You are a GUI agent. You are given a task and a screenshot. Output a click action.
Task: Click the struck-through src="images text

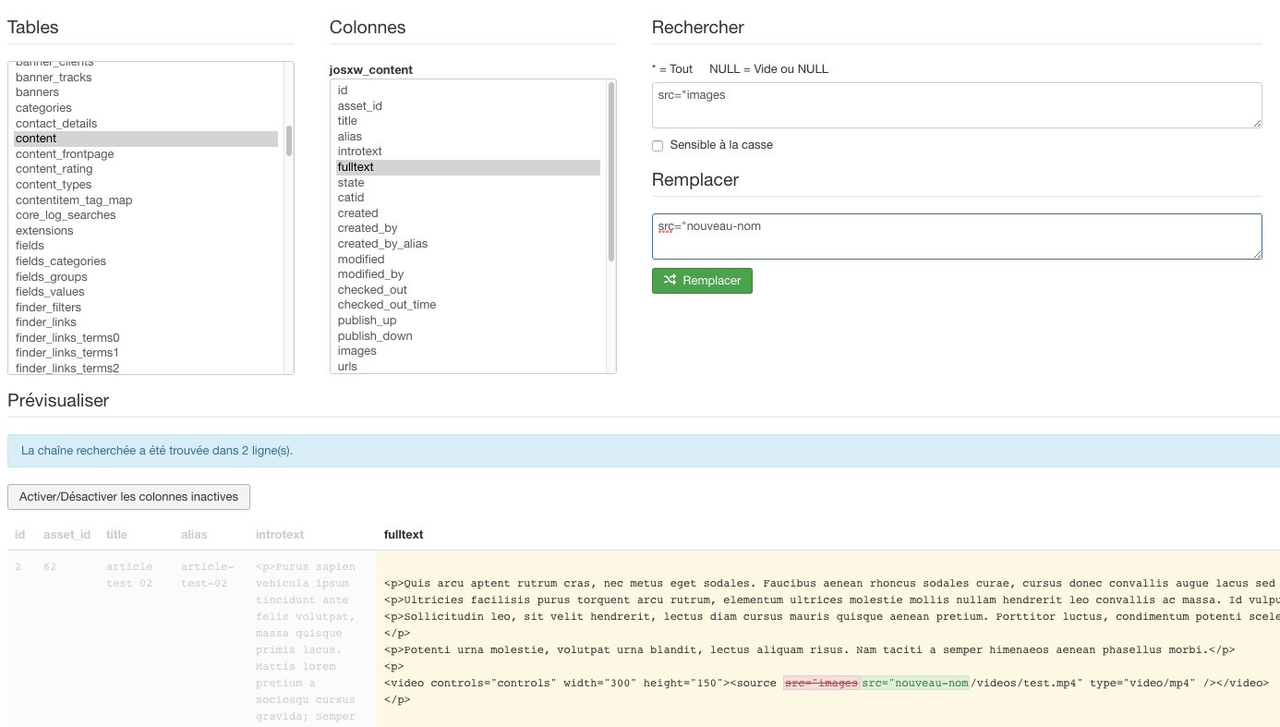[x=821, y=683]
